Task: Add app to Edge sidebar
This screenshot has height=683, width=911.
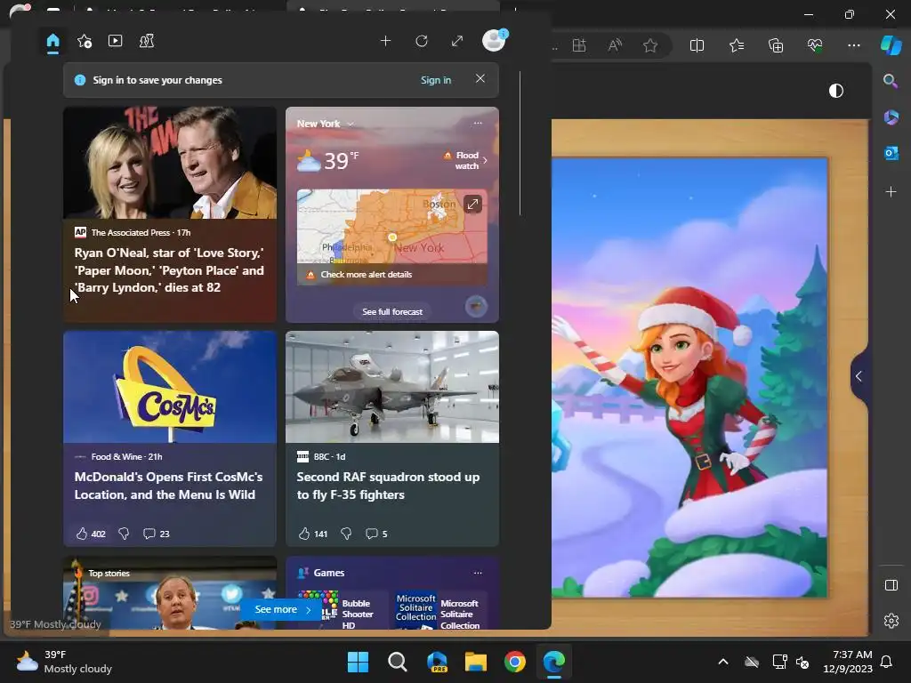Action: tap(891, 191)
